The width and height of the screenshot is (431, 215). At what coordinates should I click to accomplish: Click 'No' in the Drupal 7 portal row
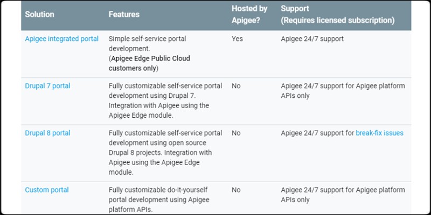[x=236, y=86]
